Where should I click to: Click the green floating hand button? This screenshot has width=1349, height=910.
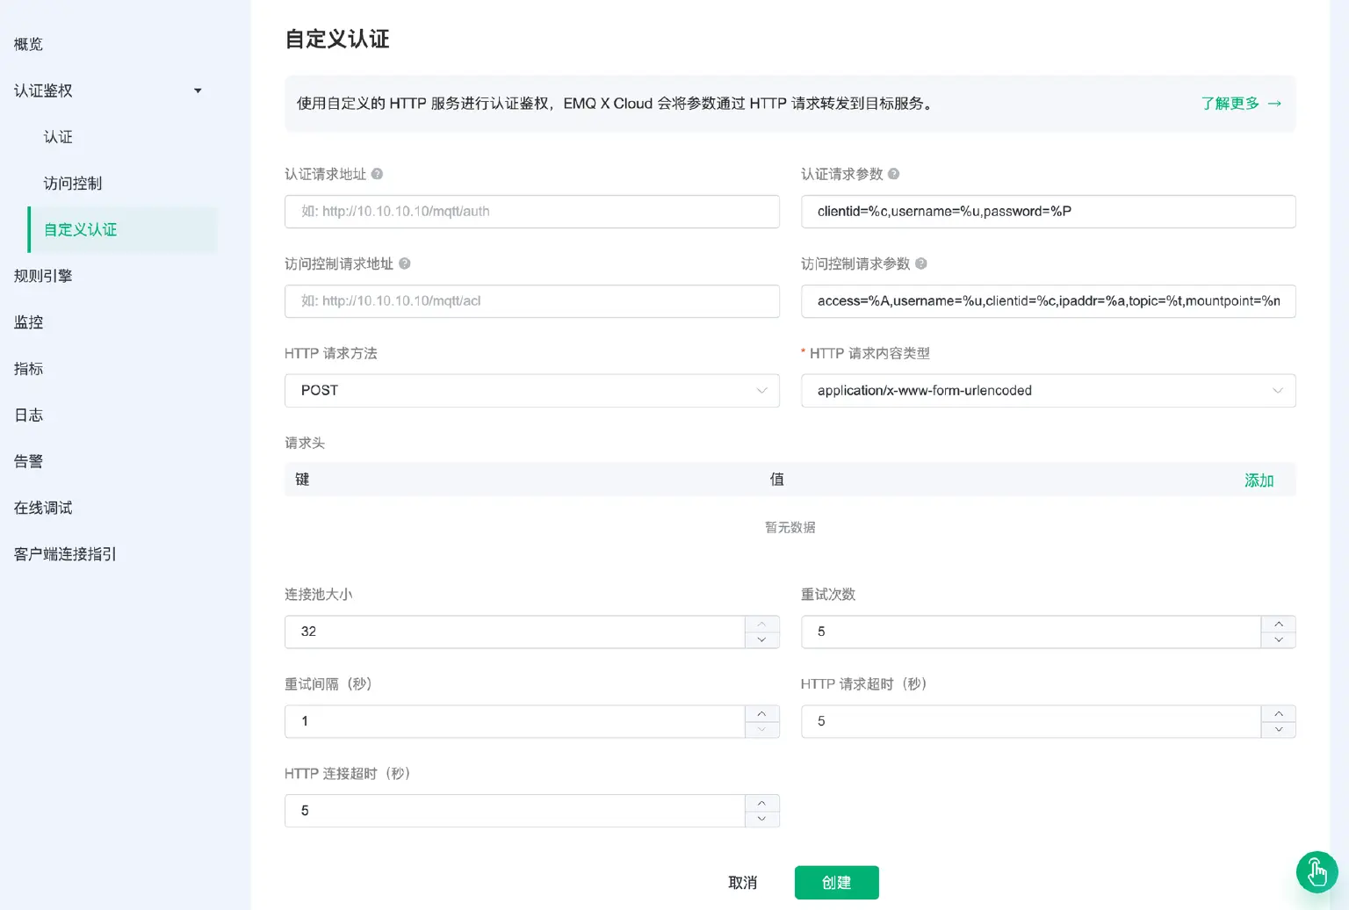point(1317,871)
